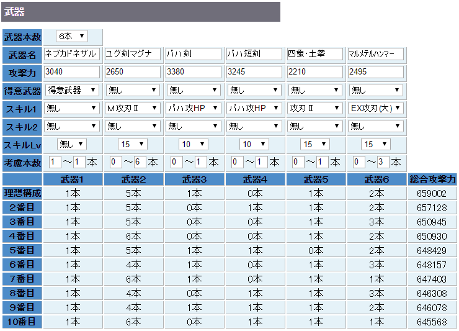Click the 得意武器 row label
Viewport: 459px width, 331px height.
pos(22,91)
